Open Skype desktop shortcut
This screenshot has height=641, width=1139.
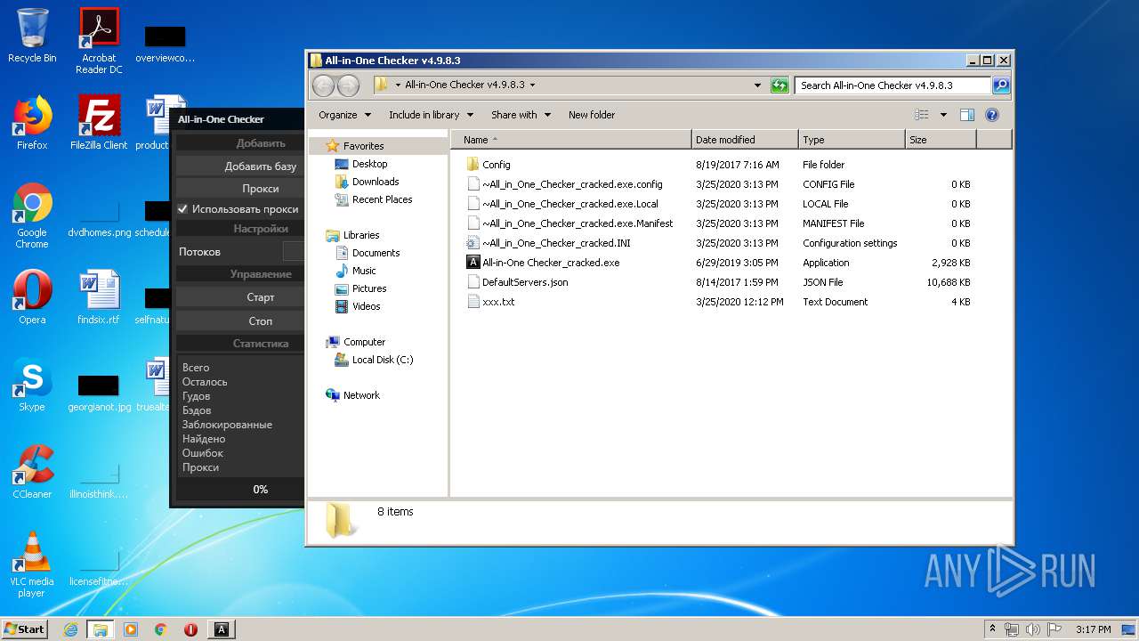pyautogui.click(x=32, y=385)
